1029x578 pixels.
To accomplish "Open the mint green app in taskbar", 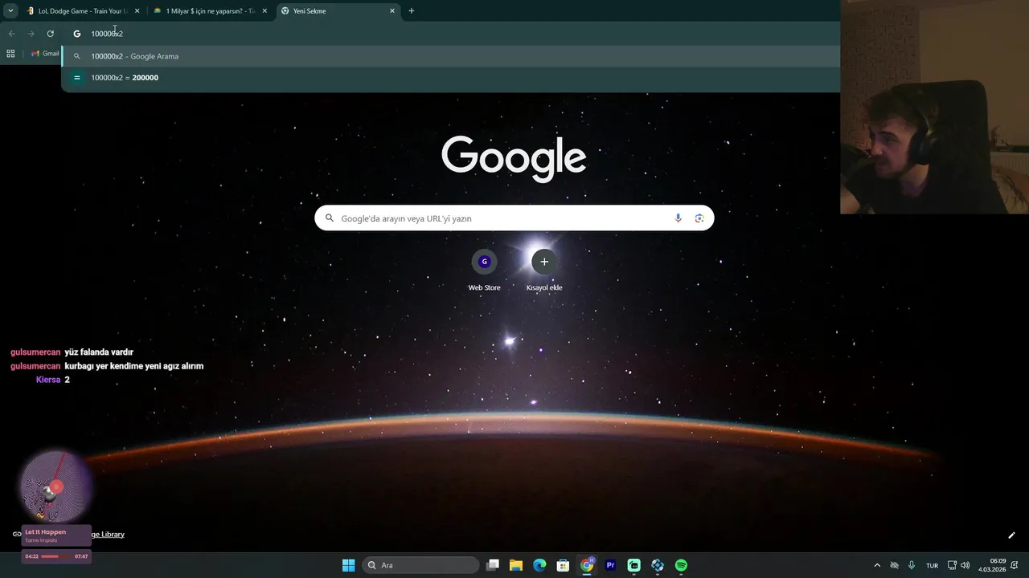I will click(x=634, y=565).
